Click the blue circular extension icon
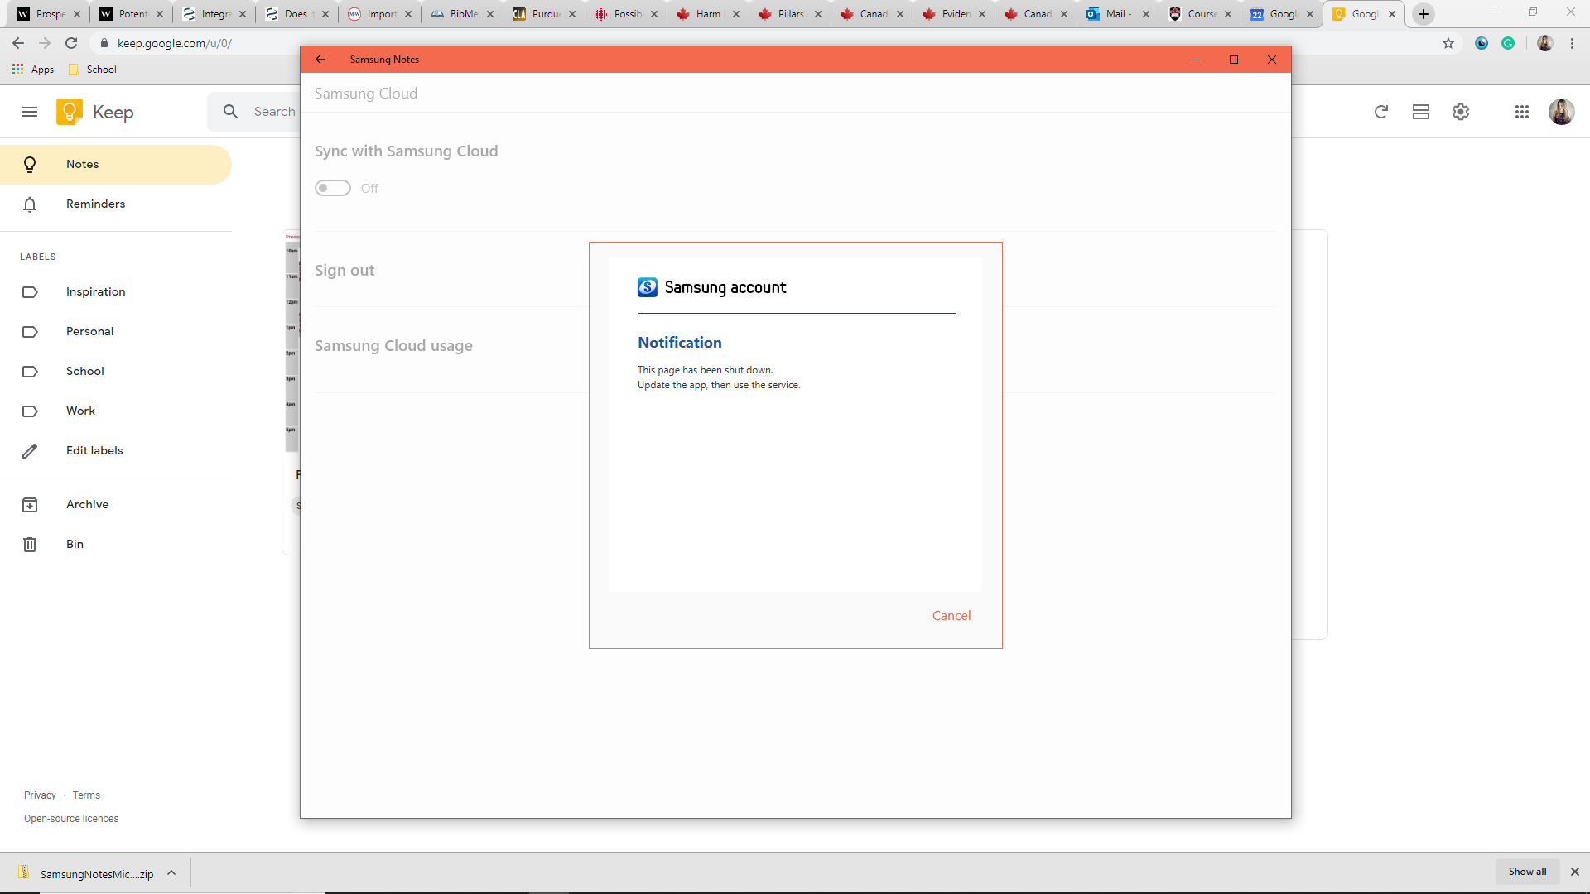Image resolution: width=1590 pixels, height=894 pixels. click(x=1482, y=43)
